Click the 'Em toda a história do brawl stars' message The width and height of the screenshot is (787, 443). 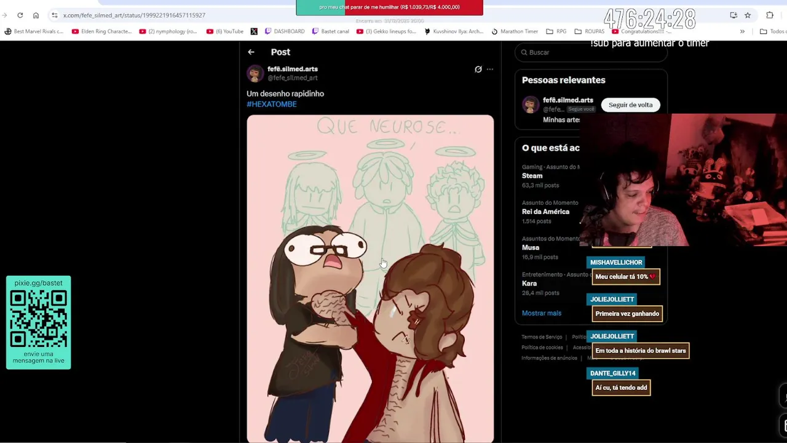coord(641,351)
